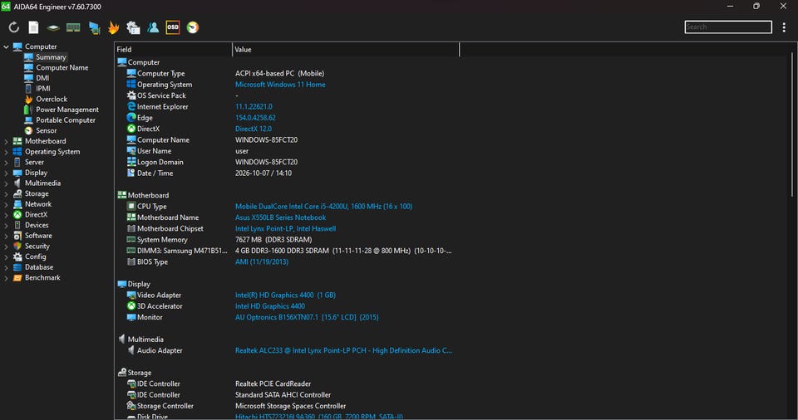798x420 pixels.
Task: Select Summary in the tree
Action: pyautogui.click(x=51, y=57)
